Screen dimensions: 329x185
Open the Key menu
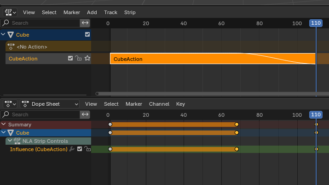coord(180,104)
